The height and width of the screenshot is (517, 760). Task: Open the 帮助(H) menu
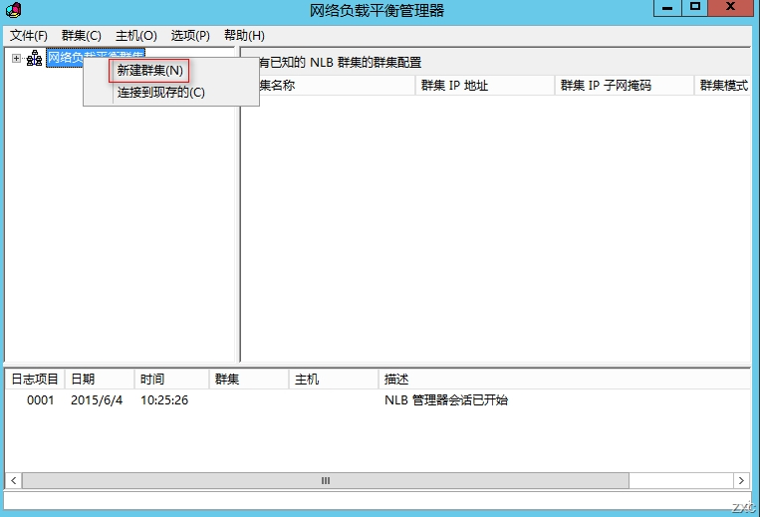(244, 36)
